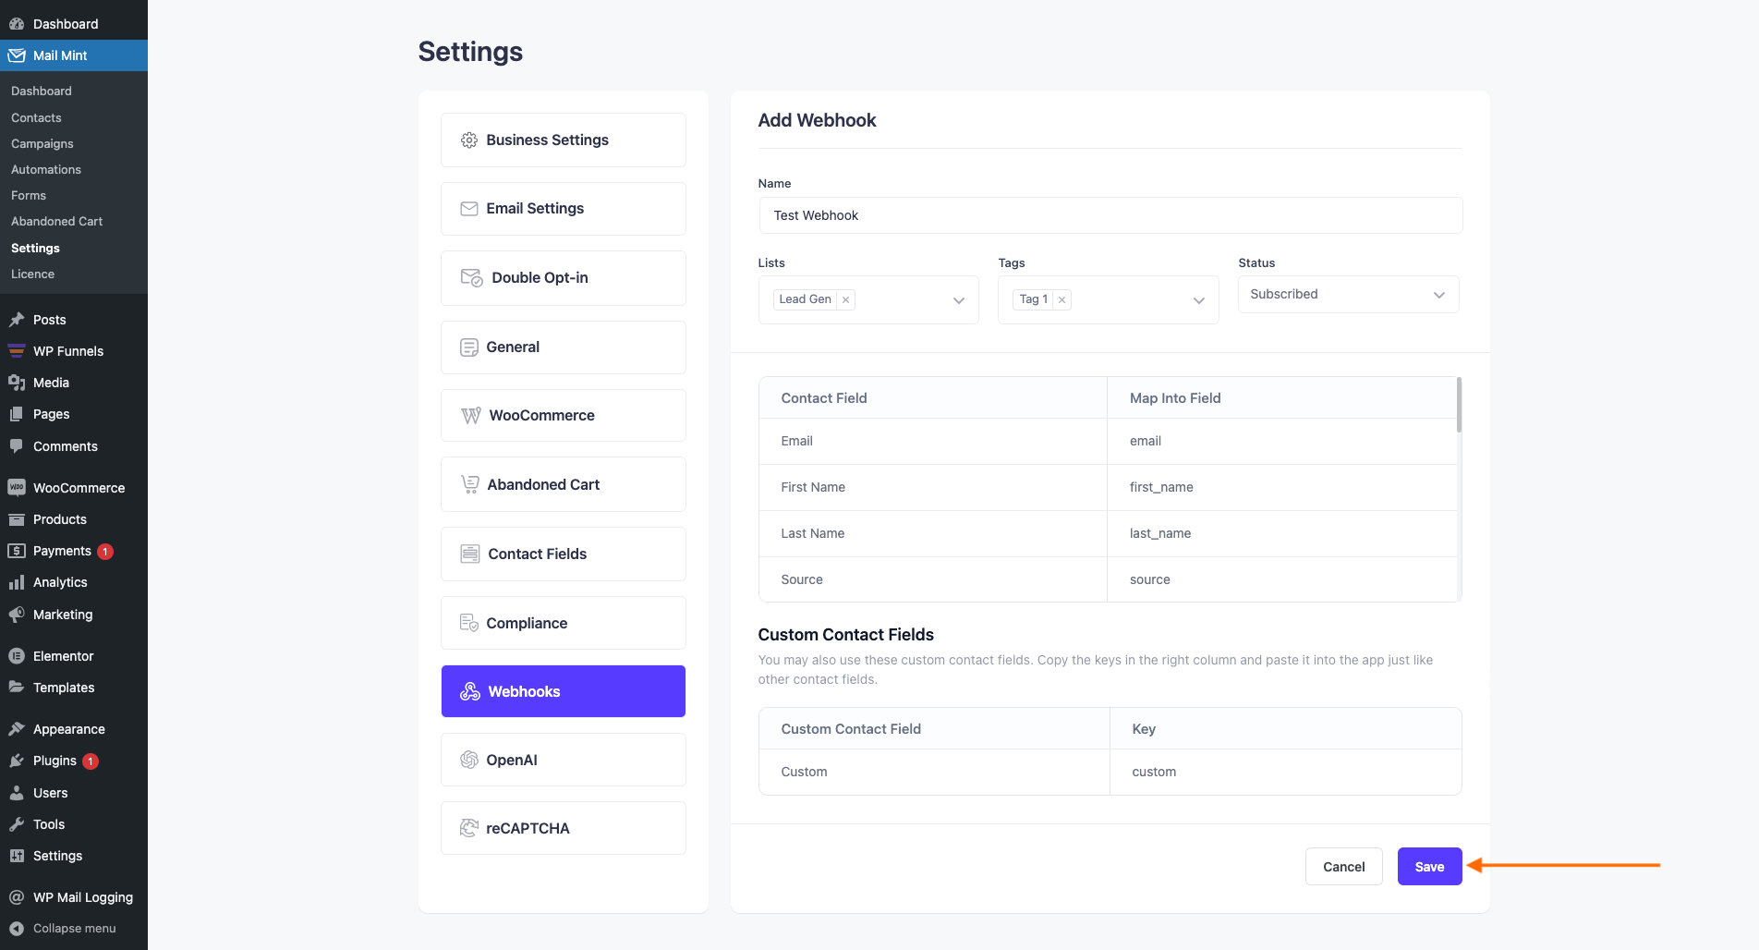This screenshot has height=950, width=1759.
Task: Switch to Contact Fields settings
Action: click(564, 554)
